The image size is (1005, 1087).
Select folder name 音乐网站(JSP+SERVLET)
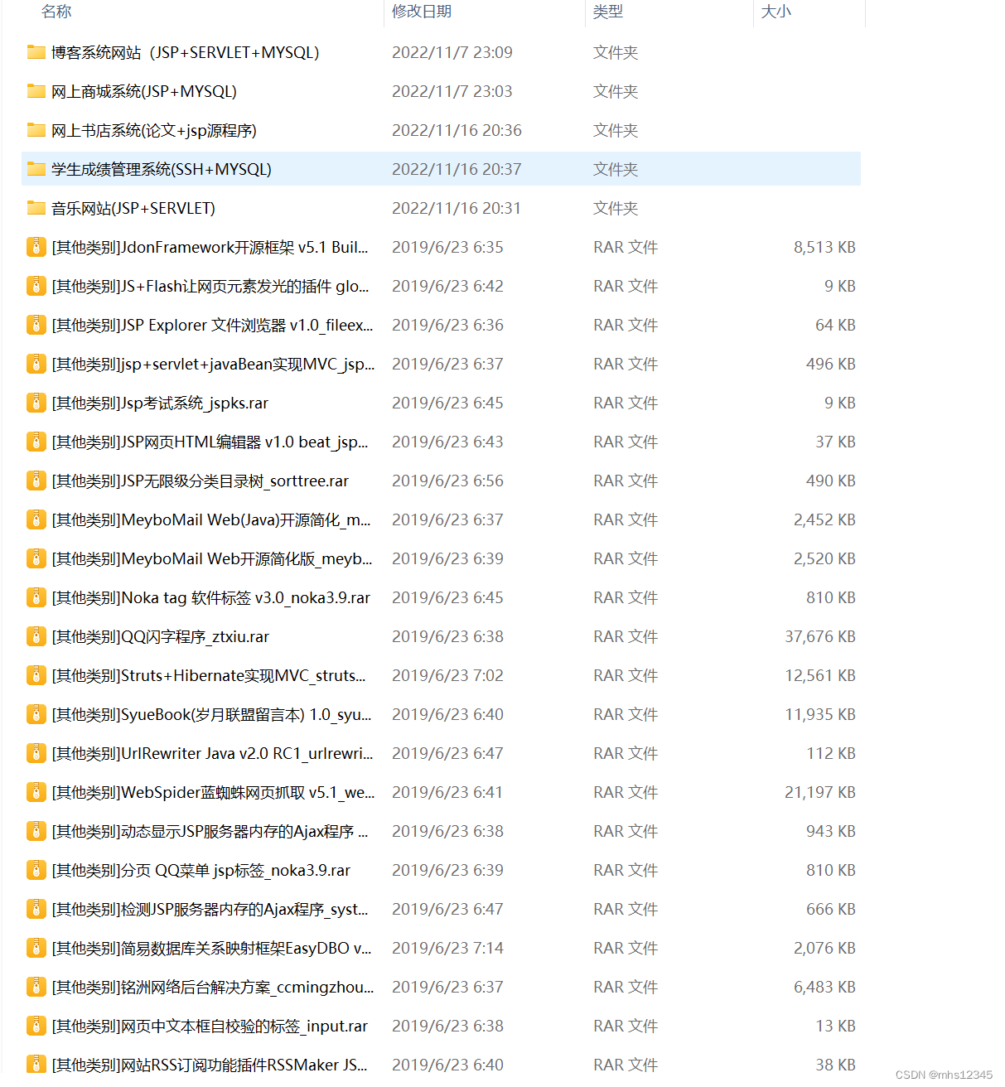[133, 208]
